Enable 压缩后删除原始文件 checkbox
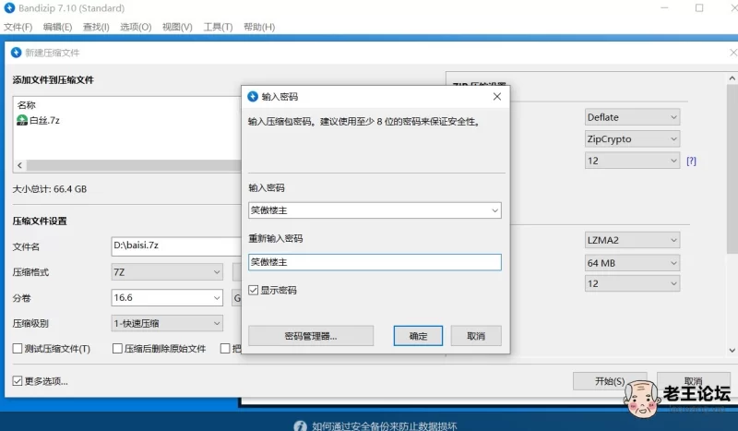The height and width of the screenshot is (431, 738). point(117,349)
